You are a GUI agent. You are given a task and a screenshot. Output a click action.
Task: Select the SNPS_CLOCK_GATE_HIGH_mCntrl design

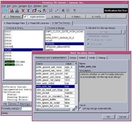[x=64, y=32]
